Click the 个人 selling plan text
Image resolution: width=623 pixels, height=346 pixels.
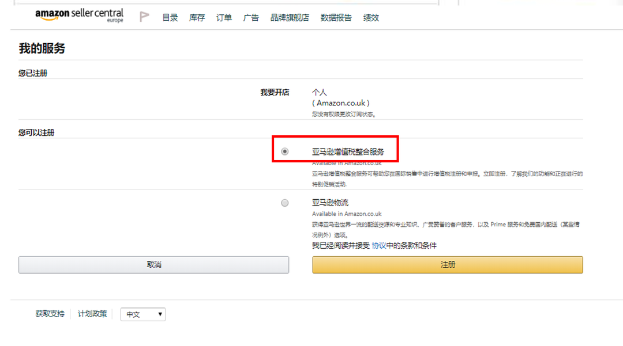(x=320, y=92)
